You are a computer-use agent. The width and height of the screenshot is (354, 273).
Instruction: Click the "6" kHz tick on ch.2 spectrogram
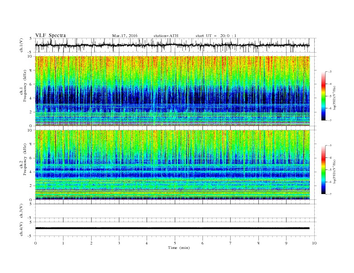(x=31, y=158)
